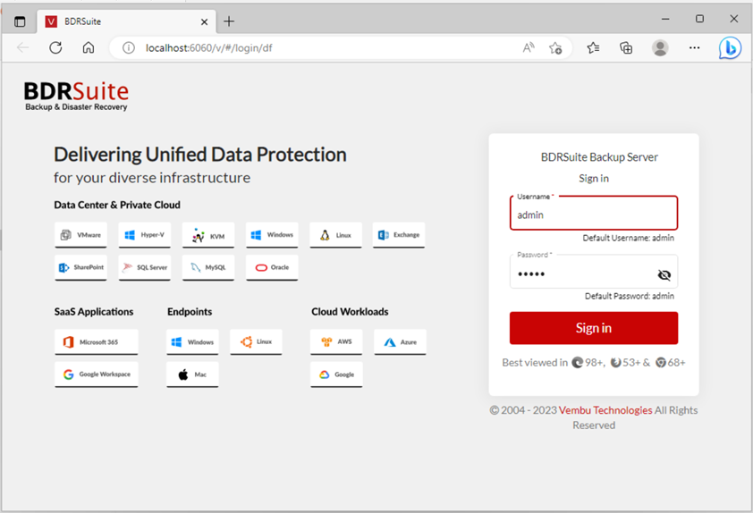Close the BDRSuite tab
Viewport: 753px width, 513px height.
tap(204, 21)
